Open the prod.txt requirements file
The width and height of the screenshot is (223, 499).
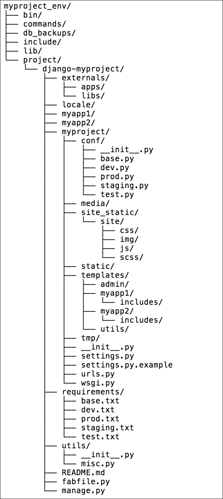click(x=100, y=419)
